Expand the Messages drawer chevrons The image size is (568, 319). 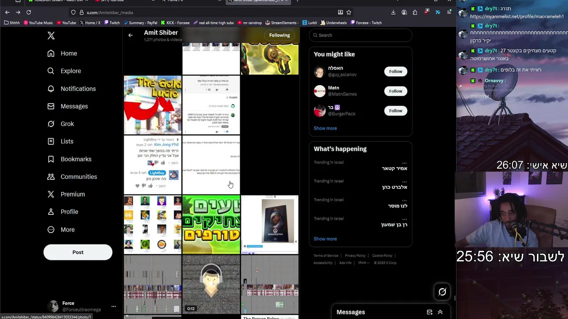[x=440, y=312]
